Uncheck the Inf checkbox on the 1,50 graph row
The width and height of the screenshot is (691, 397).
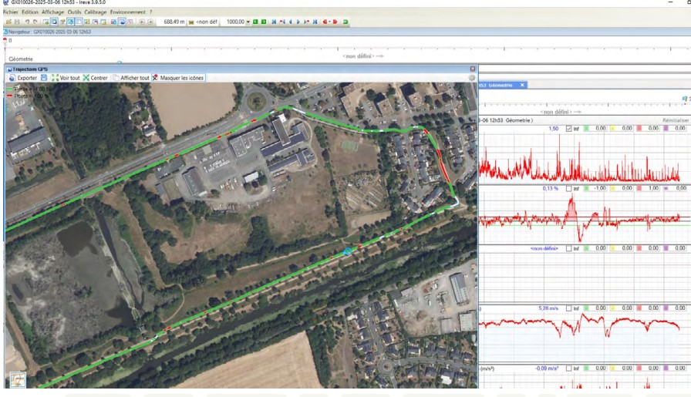point(568,129)
